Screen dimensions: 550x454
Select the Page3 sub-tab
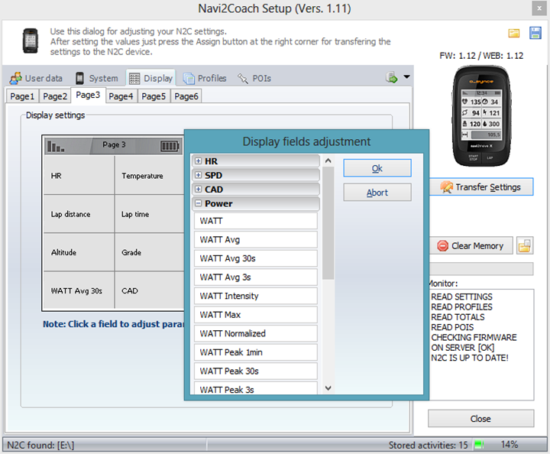(88, 95)
